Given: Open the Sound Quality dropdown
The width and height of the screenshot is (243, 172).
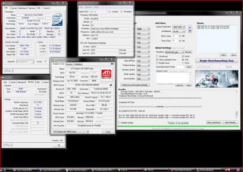Looking at the screenshot, I should pos(143,79).
